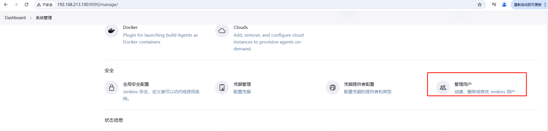Click the credential providers icon

[x=332, y=88]
